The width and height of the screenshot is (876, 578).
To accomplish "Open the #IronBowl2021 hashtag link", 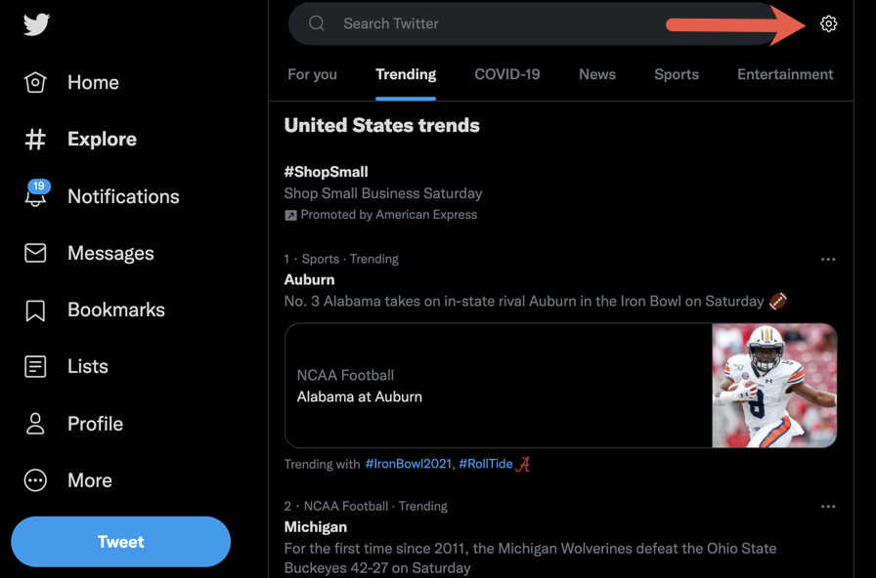I will tap(409, 464).
